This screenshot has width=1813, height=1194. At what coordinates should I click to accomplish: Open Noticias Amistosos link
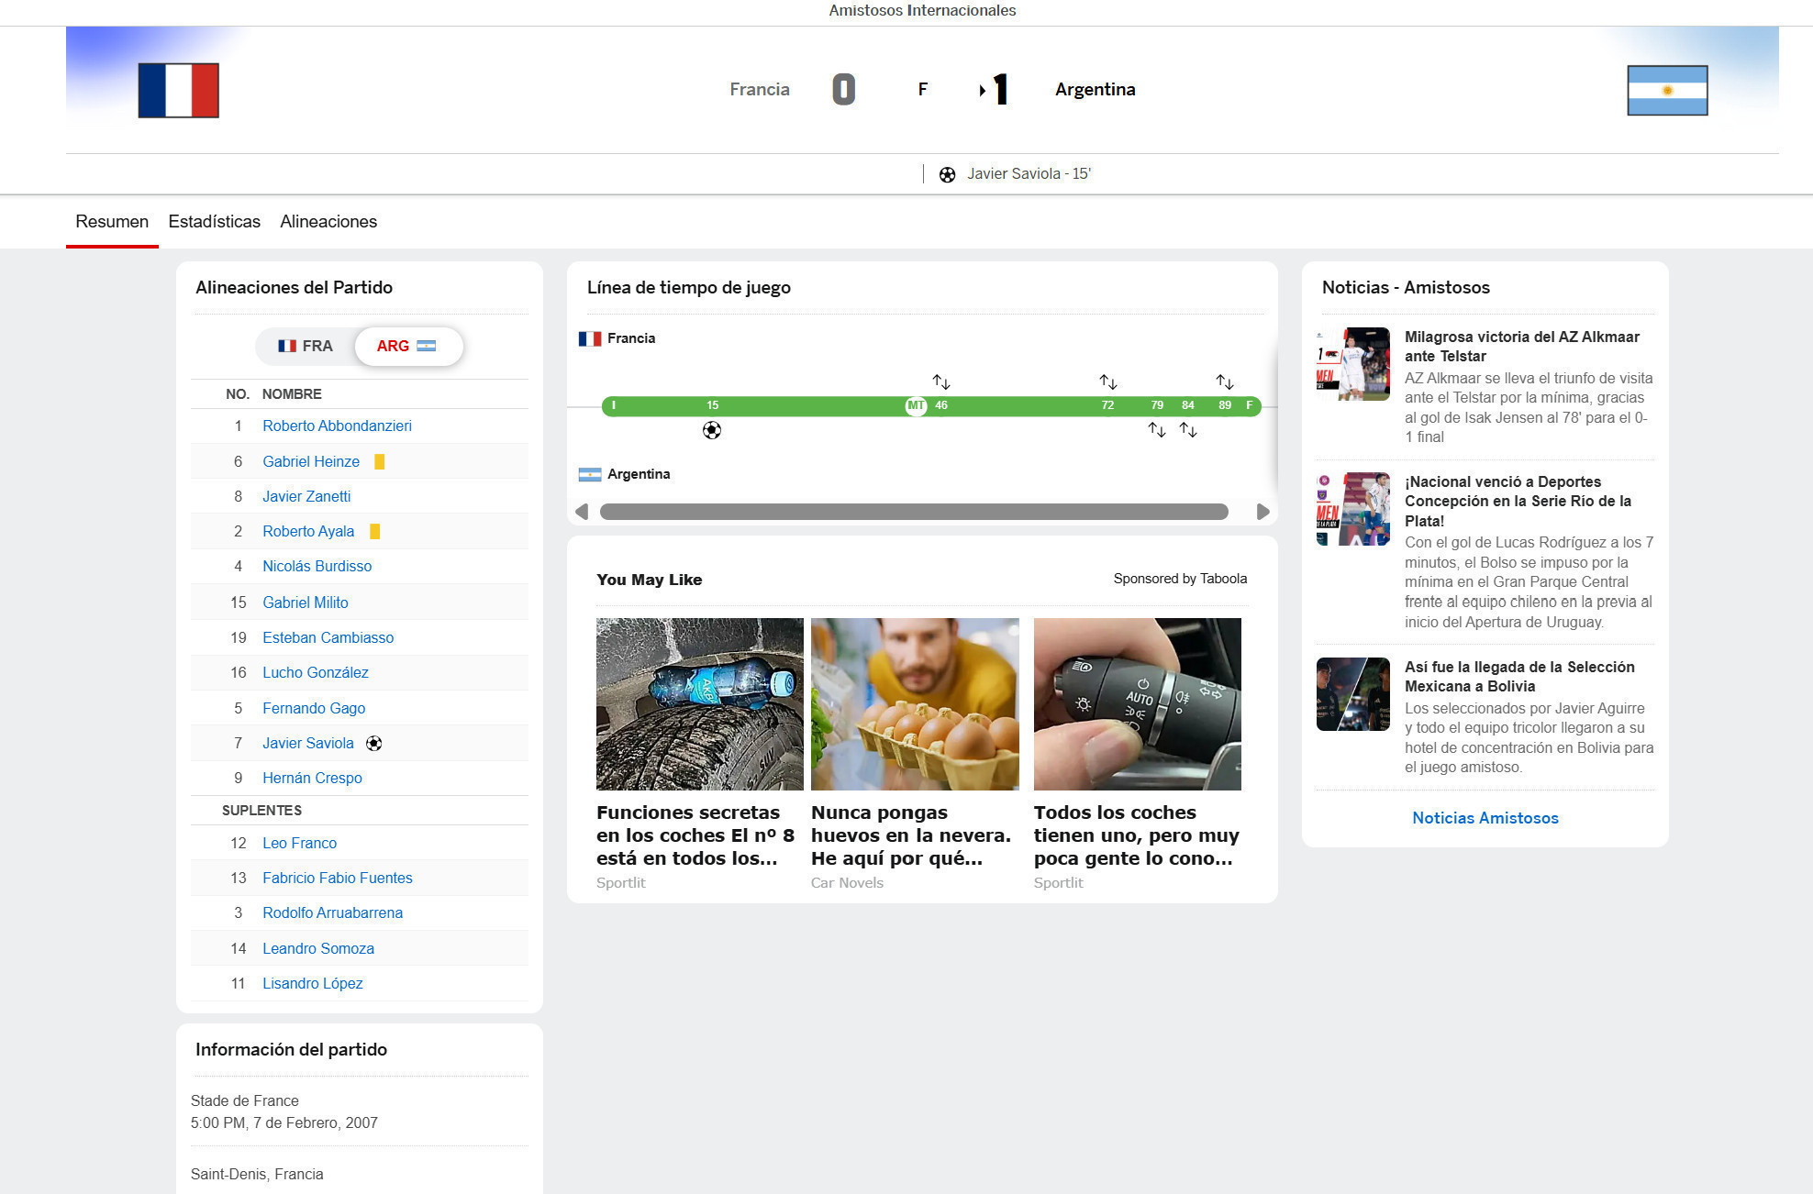1485,818
